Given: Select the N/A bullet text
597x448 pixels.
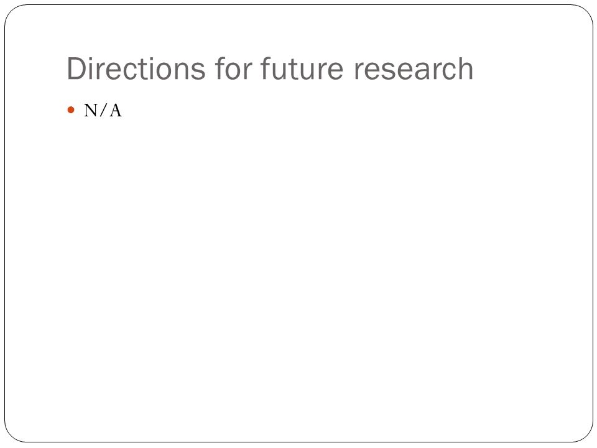Looking at the screenshot, I should pyautogui.click(x=103, y=111).
